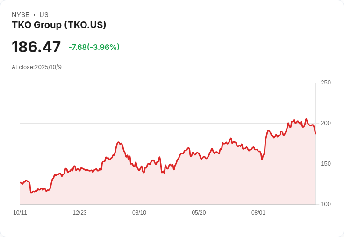Select the NYSE exchange label
The height and width of the screenshot is (237, 344).
[21, 15]
